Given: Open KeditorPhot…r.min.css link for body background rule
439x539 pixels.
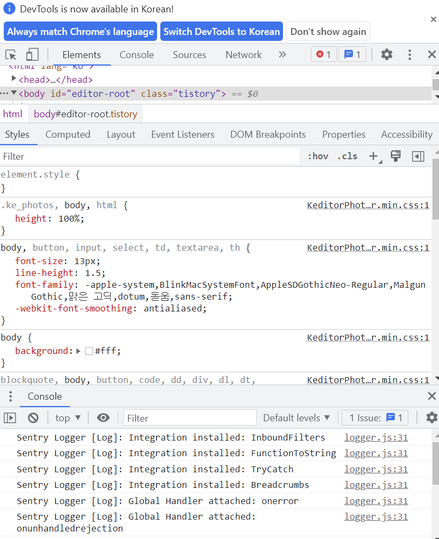Looking at the screenshot, I should pos(368,338).
